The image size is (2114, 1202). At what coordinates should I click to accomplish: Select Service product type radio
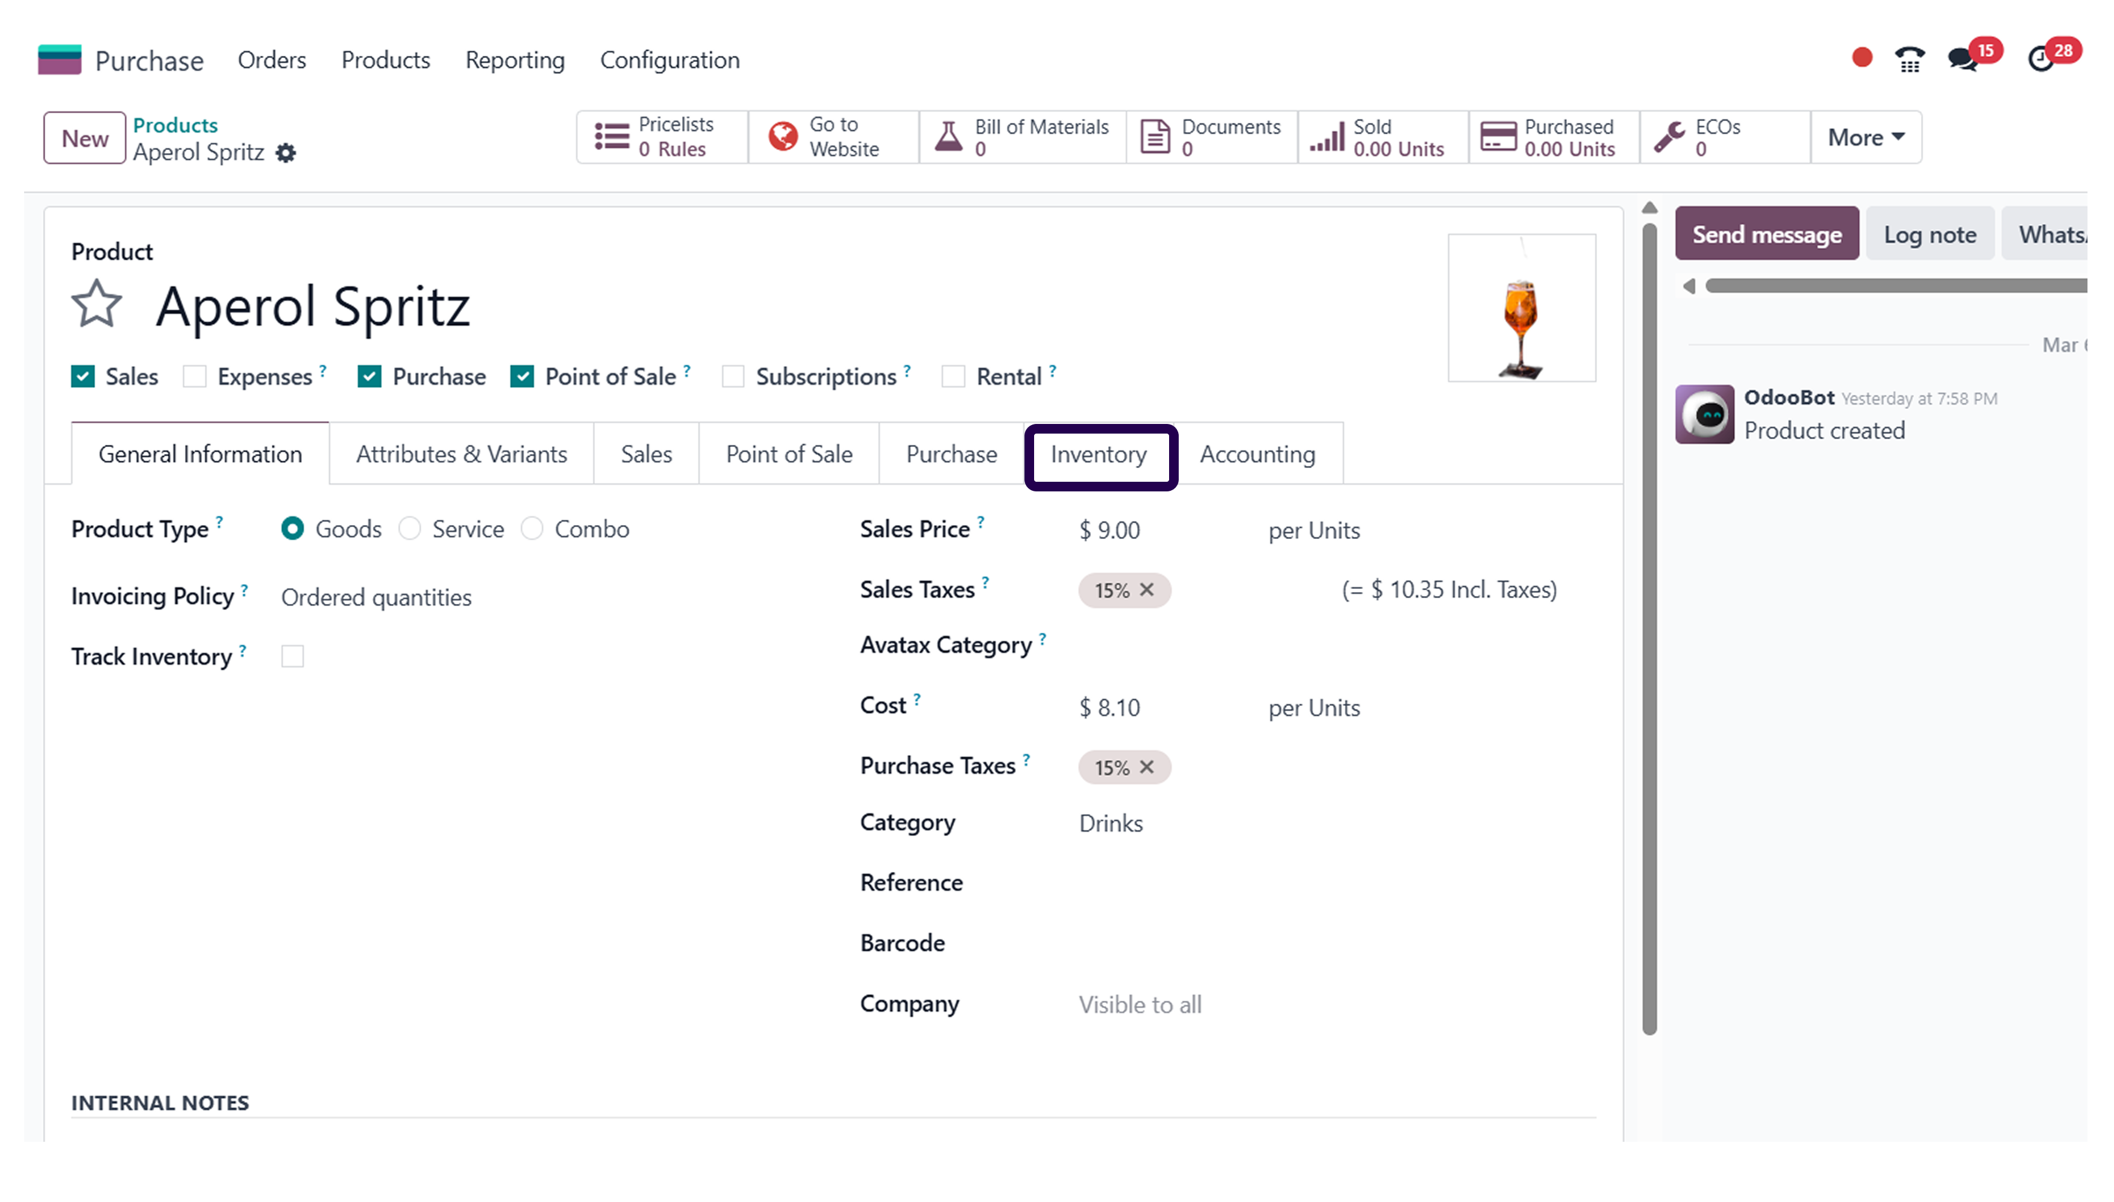point(410,529)
